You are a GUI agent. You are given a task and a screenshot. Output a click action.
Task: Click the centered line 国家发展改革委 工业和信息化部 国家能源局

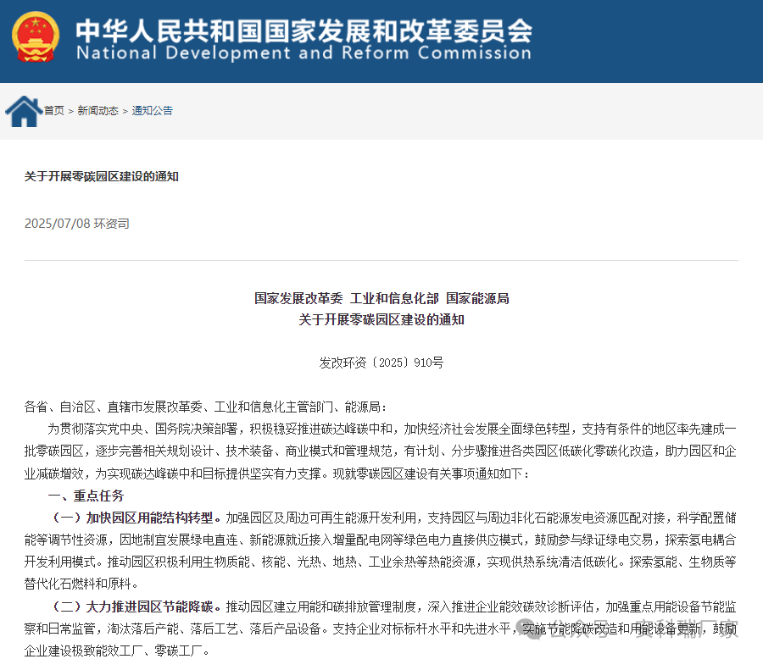point(381,298)
